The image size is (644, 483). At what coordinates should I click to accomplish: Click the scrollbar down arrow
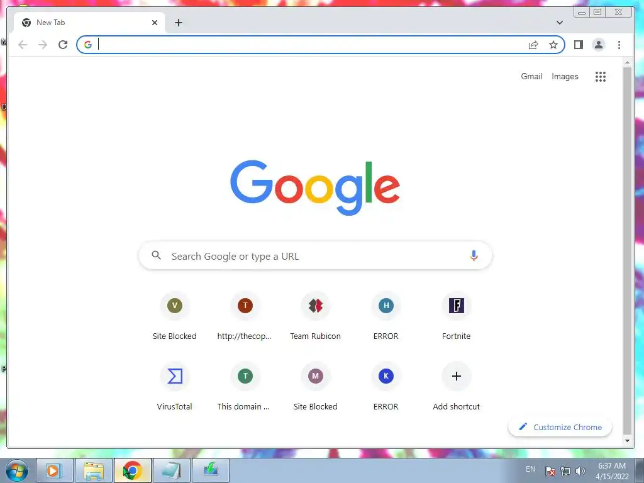(x=627, y=441)
